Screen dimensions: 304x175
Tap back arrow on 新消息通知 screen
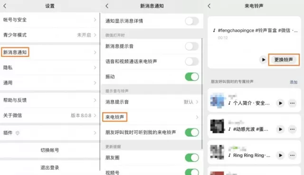pos(107,6)
